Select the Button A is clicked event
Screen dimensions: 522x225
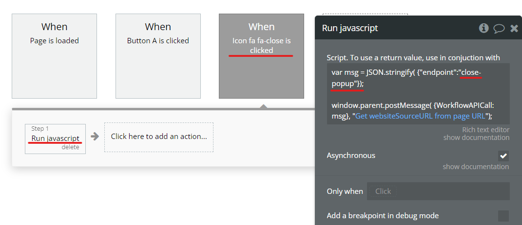(x=158, y=56)
